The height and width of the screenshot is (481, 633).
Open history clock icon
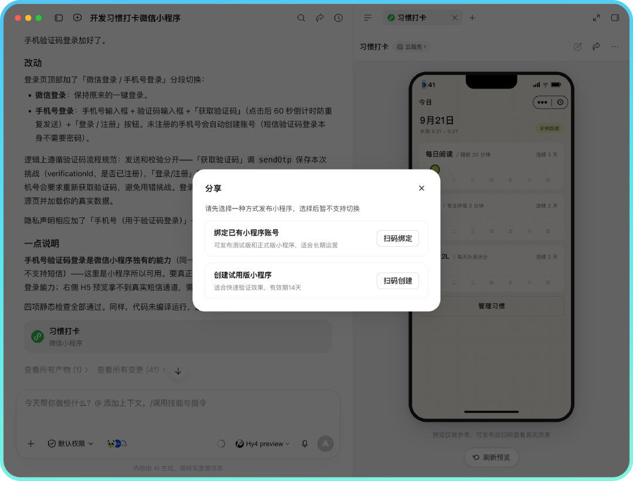pos(338,18)
